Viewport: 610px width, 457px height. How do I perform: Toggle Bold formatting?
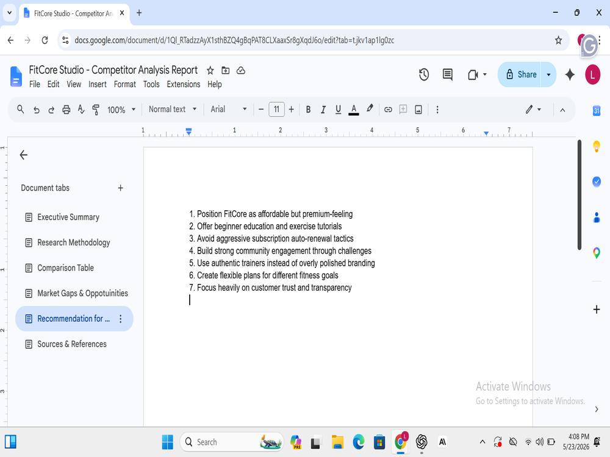click(308, 110)
